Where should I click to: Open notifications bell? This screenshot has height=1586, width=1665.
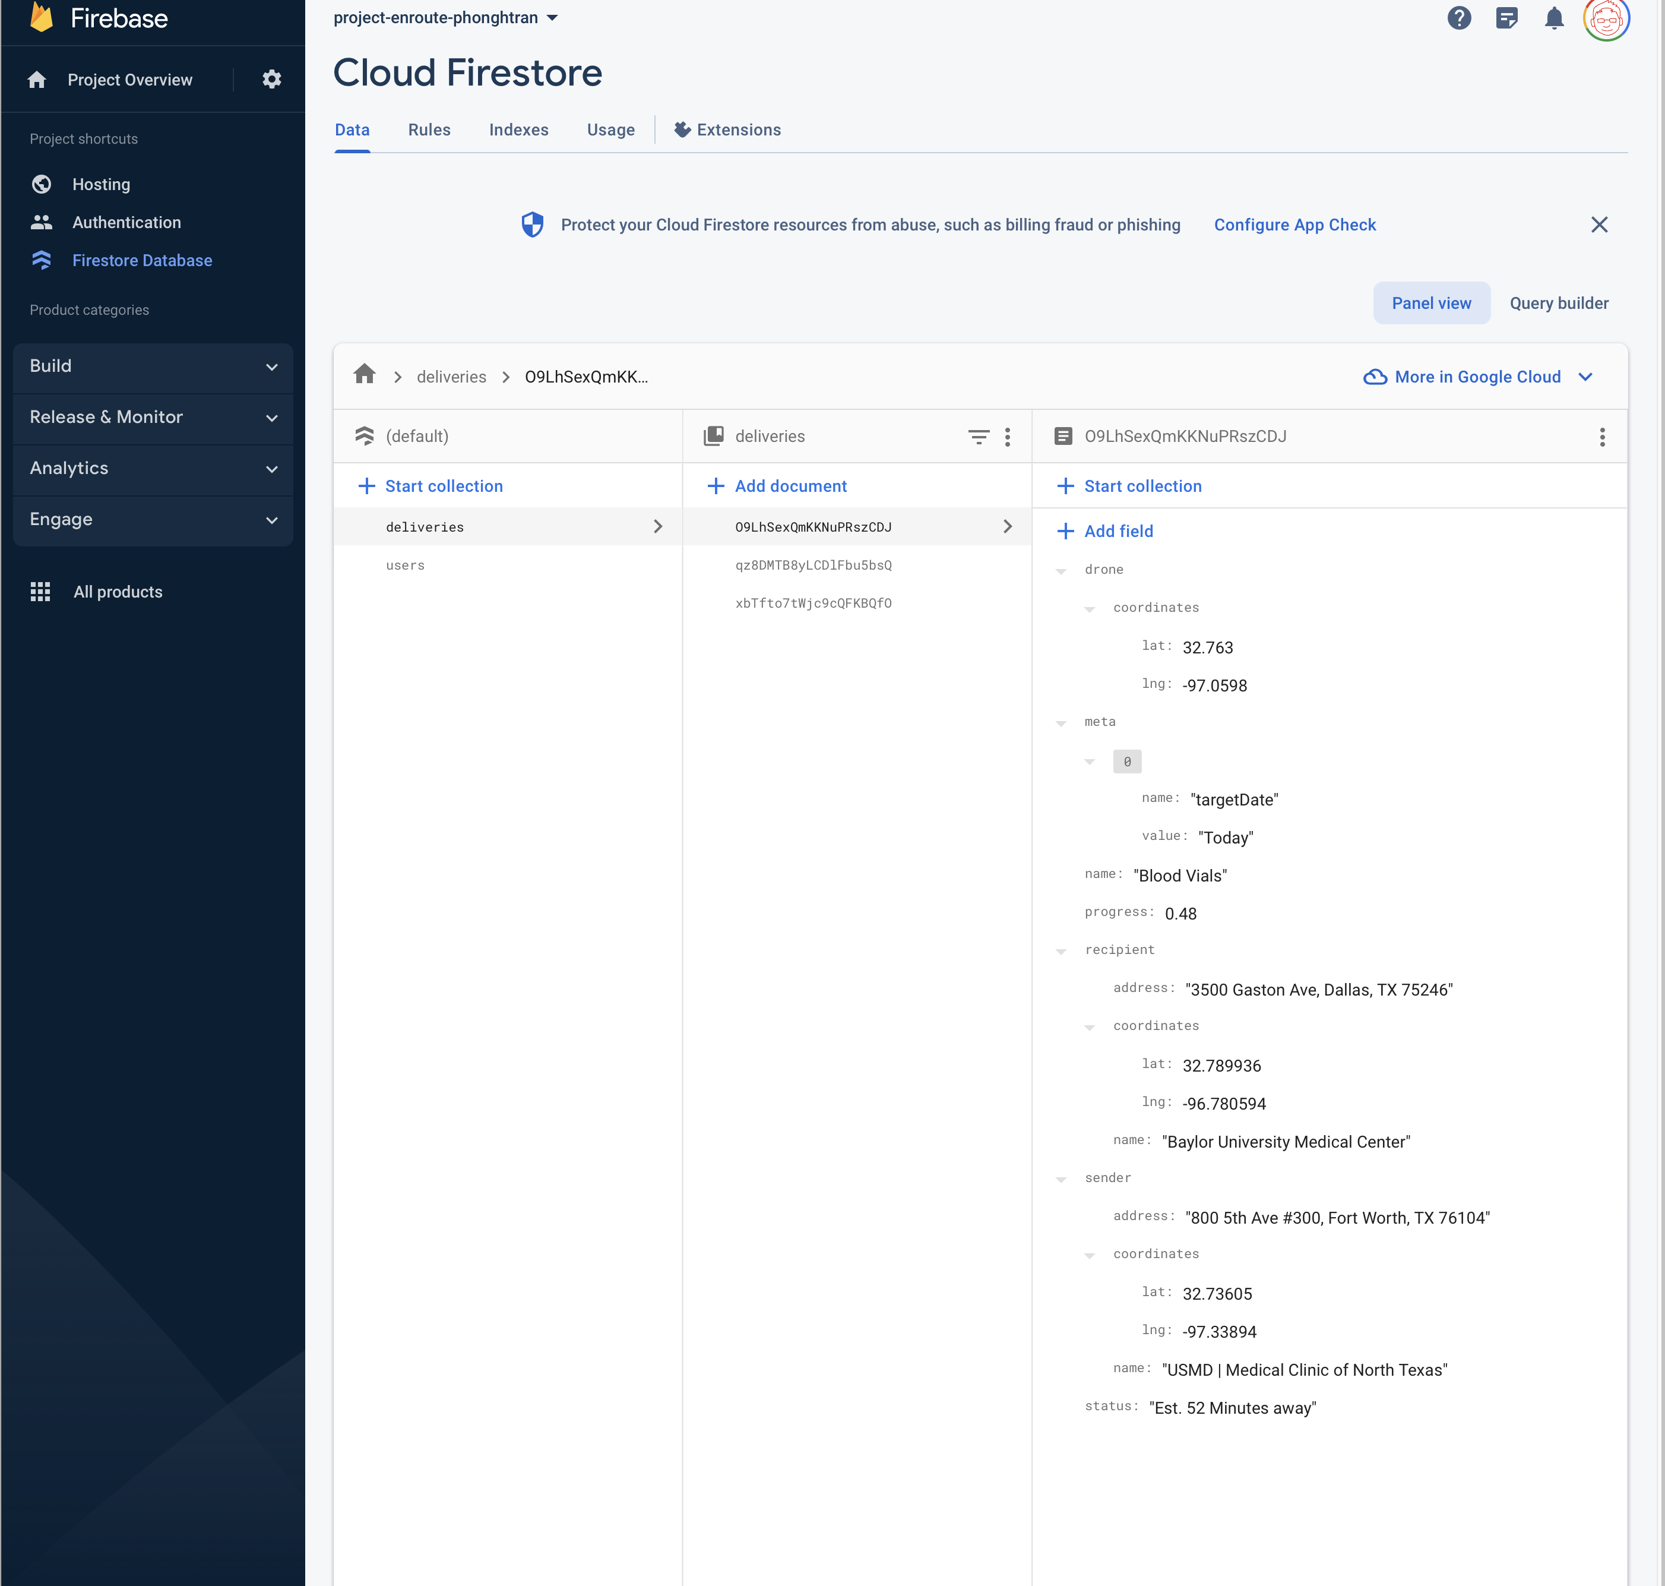(x=1553, y=18)
